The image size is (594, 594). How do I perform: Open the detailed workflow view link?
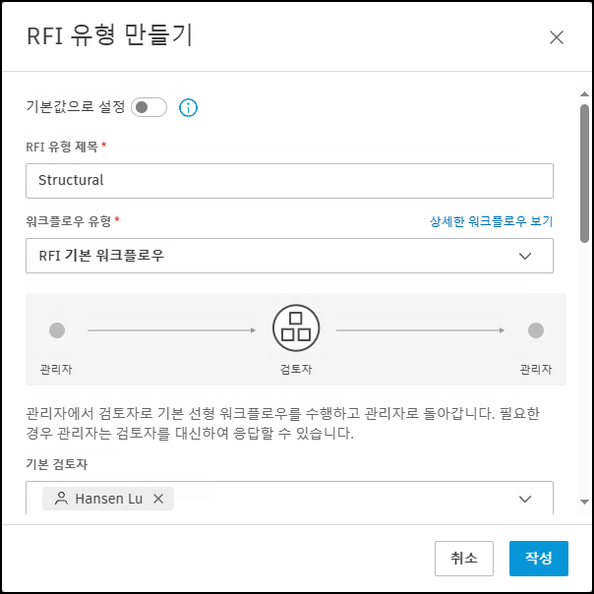tap(491, 221)
